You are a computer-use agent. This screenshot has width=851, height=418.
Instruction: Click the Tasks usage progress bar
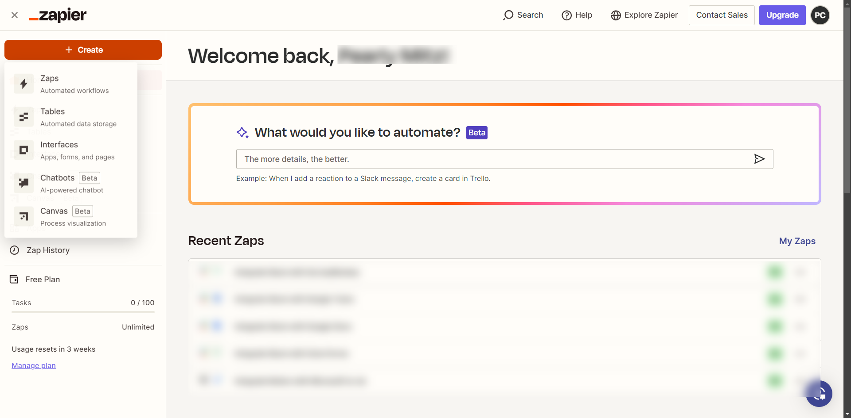(83, 312)
